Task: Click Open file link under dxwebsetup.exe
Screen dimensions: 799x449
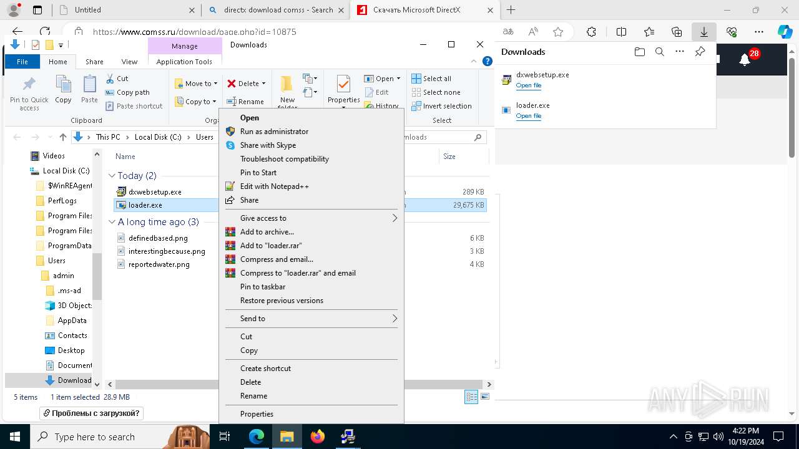Action: 529,85
